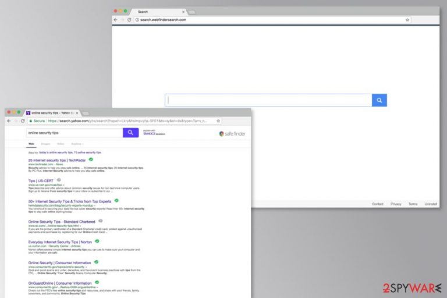Maximize webfindersearch window with green button
The width and height of the screenshot is (447, 298).
126,11
